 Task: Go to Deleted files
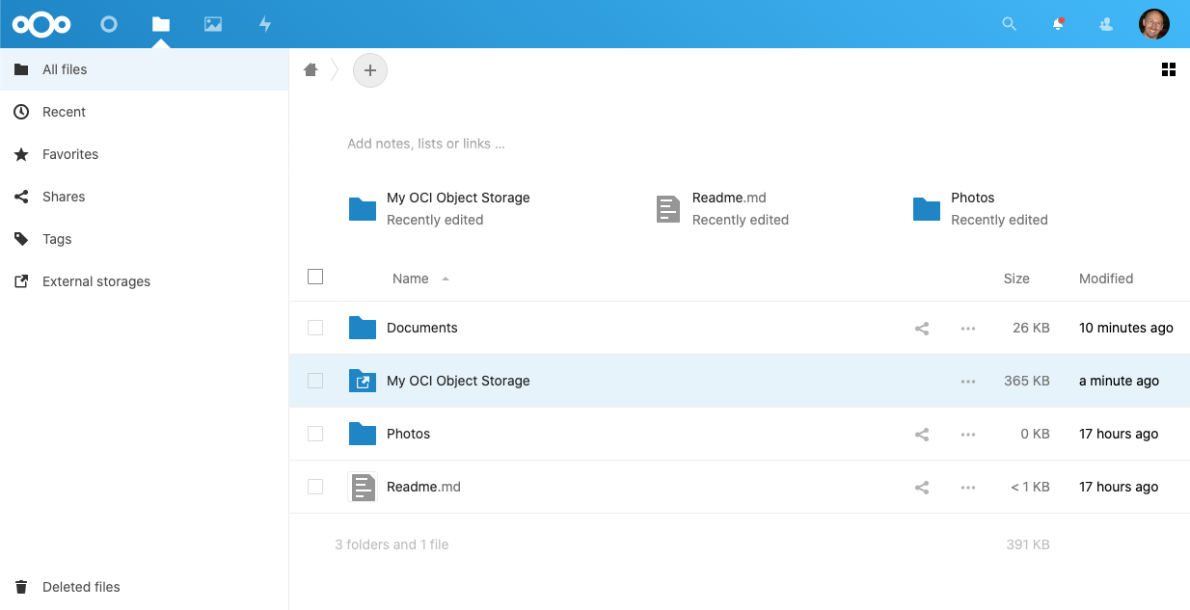pos(81,587)
